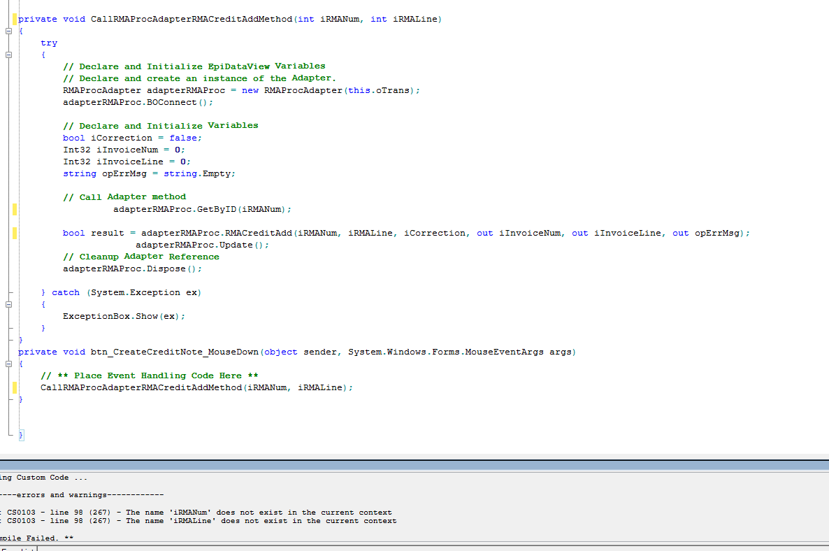Click the 'try' keyword
Image resolution: width=829 pixels, height=551 pixels.
tap(49, 43)
